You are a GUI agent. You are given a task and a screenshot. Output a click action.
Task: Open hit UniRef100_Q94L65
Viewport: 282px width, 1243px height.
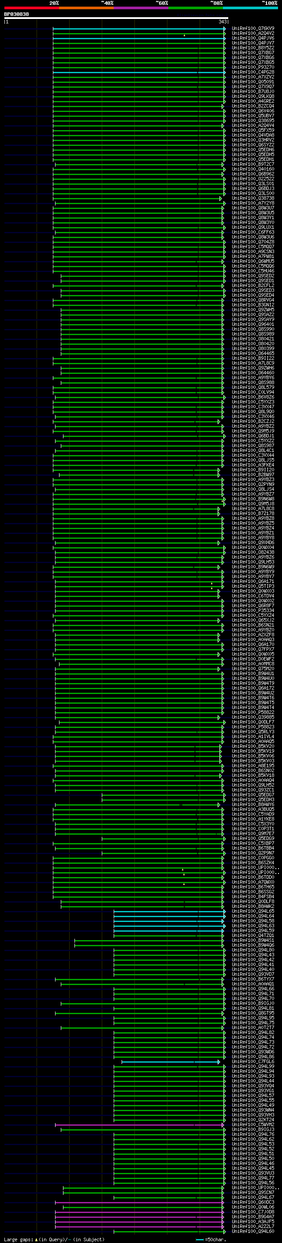(253, 911)
